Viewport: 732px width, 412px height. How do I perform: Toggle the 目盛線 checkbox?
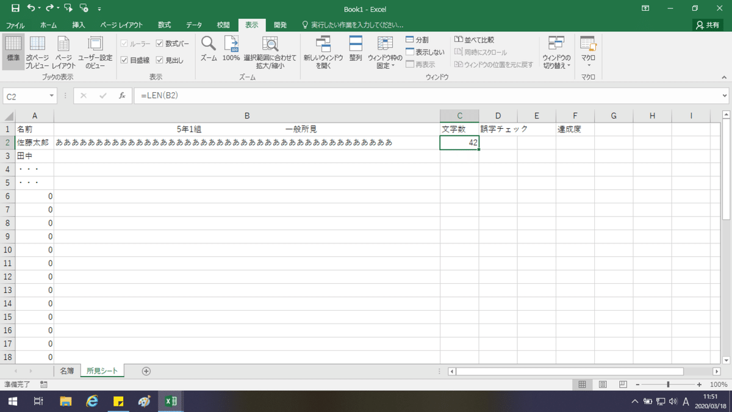(x=124, y=60)
